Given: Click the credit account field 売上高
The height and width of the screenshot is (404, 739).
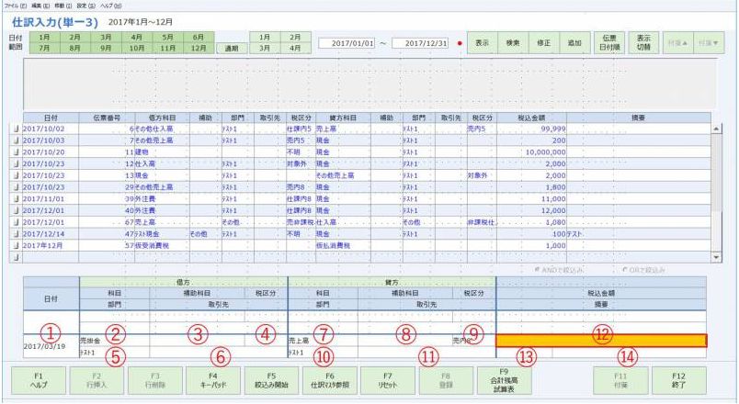Looking at the screenshot, I should point(323,341).
